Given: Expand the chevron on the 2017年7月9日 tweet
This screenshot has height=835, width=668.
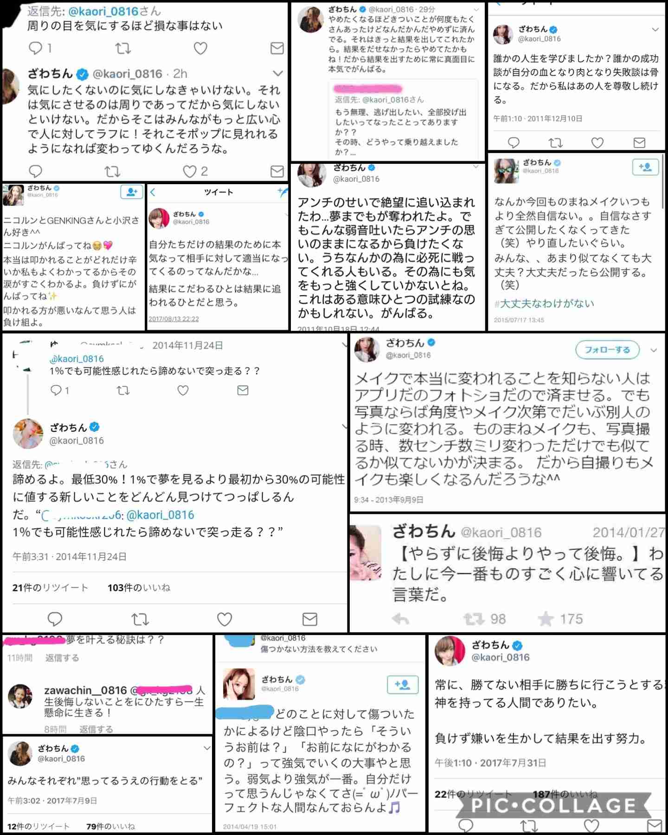Looking at the screenshot, I should point(207,748).
